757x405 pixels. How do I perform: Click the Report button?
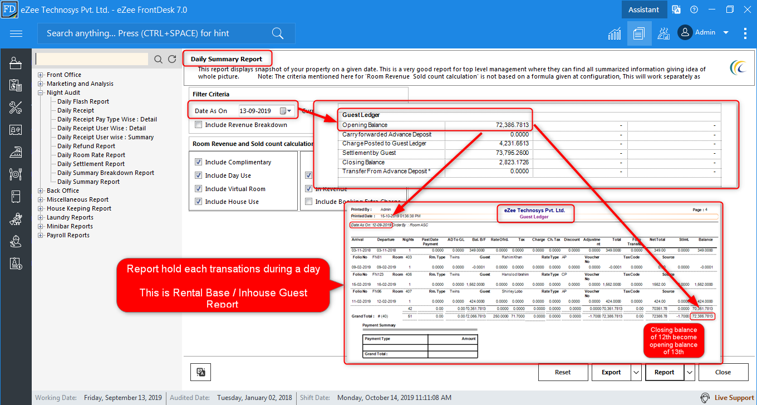[x=665, y=372]
